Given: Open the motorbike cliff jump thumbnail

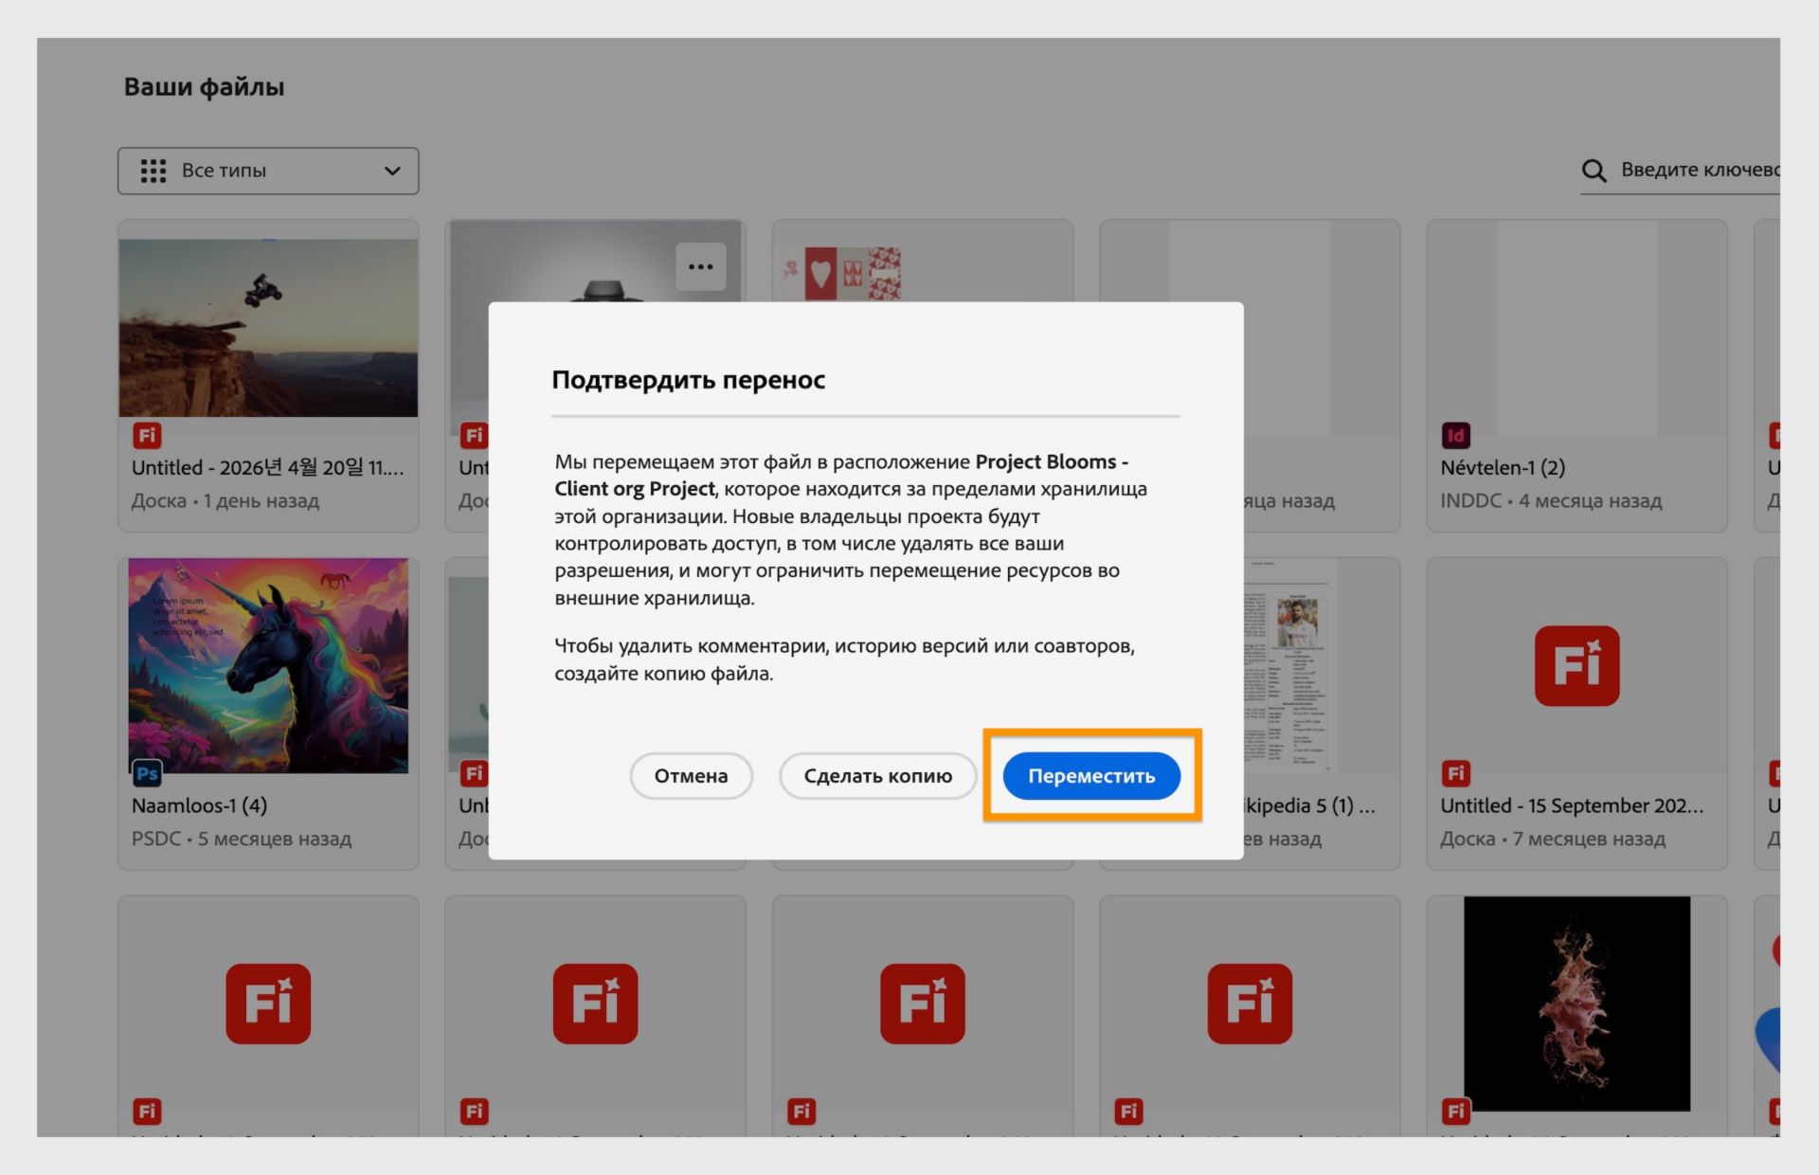Looking at the screenshot, I should point(268,327).
